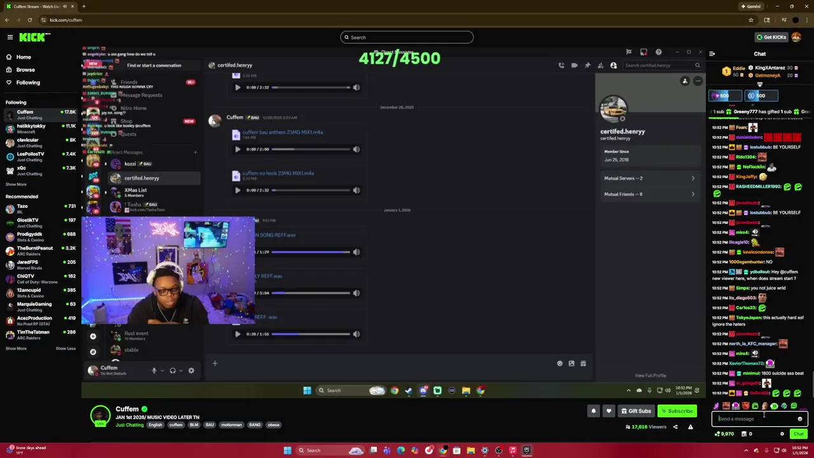Toggle user profile panel icon in Discord
The image size is (814, 458).
614,66
